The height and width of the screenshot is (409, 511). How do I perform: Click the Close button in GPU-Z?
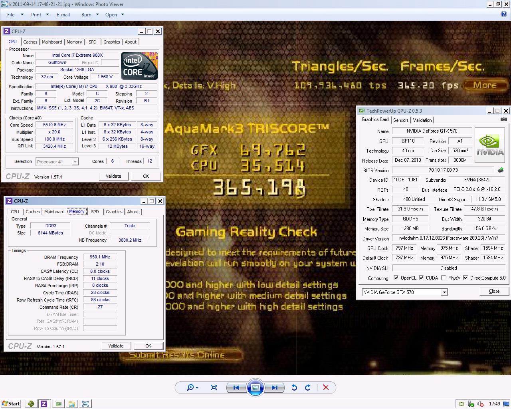click(x=494, y=292)
